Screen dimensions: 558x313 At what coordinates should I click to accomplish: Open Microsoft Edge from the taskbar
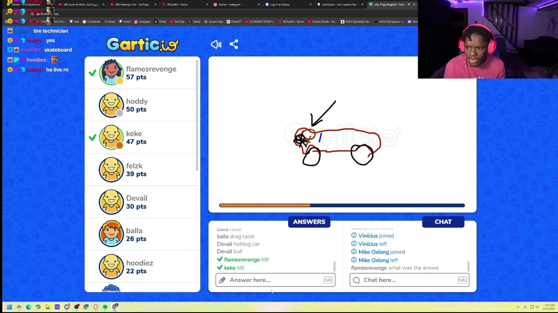point(28,307)
